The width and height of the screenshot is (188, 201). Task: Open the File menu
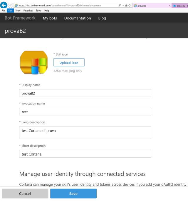4,11
